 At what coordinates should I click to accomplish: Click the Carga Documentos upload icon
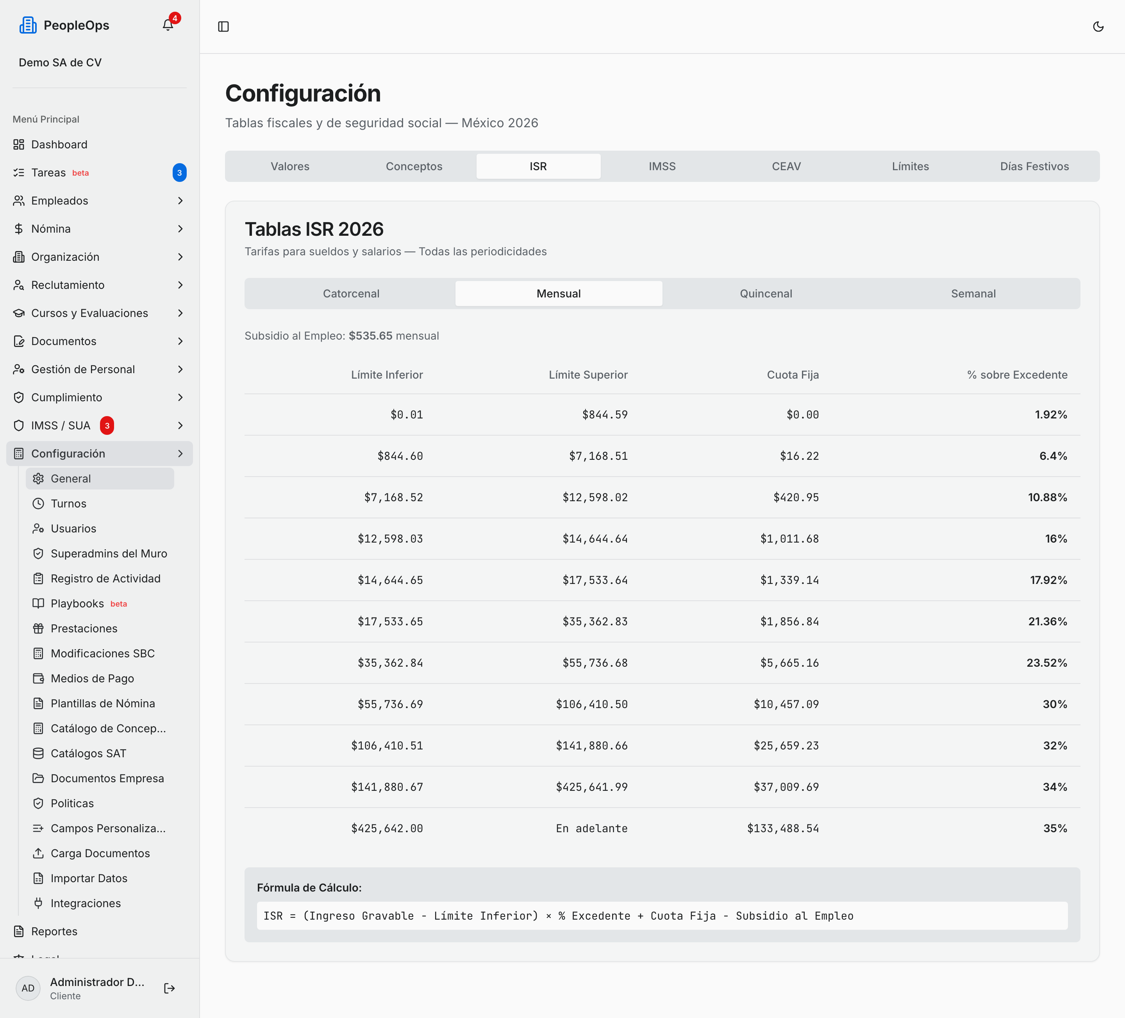coord(38,853)
